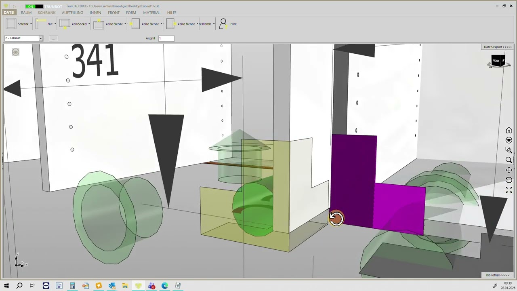Open TeamViewer from taskbar
The image size is (517, 291).
(46, 286)
